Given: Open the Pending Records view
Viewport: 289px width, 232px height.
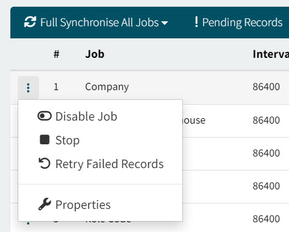Looking at the screenshot, I should click(238, 22).
